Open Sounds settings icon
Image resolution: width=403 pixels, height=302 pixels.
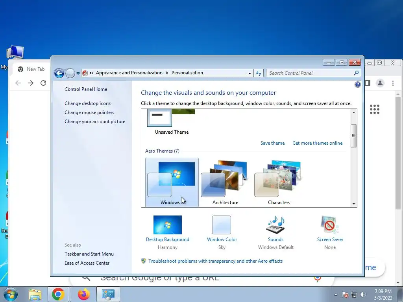coord(275,225)
